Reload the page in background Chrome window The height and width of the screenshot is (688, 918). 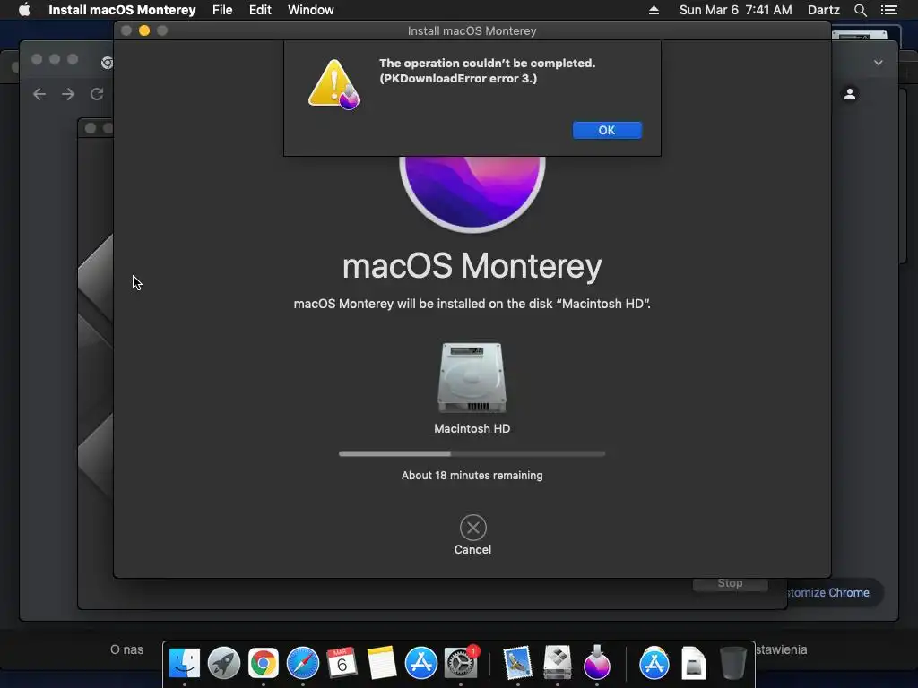[97, 94]
